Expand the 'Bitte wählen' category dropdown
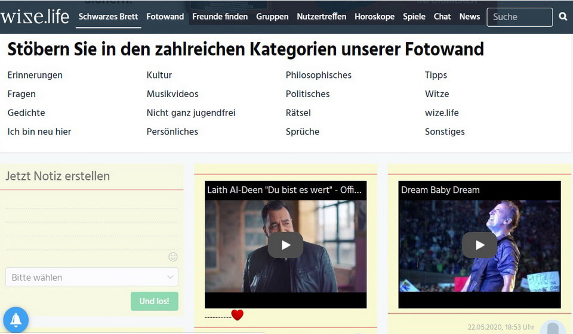The height and width of the screenshot is (334, 573). 92,277
